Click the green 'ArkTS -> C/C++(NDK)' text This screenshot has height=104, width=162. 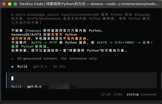tap(116, 42)
